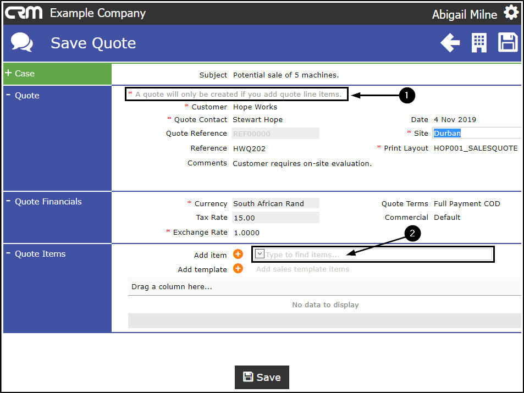Click the Print Layout HOP001_SALESQUOTE value
The image size is (524, 393).
[x=476, y=148]
